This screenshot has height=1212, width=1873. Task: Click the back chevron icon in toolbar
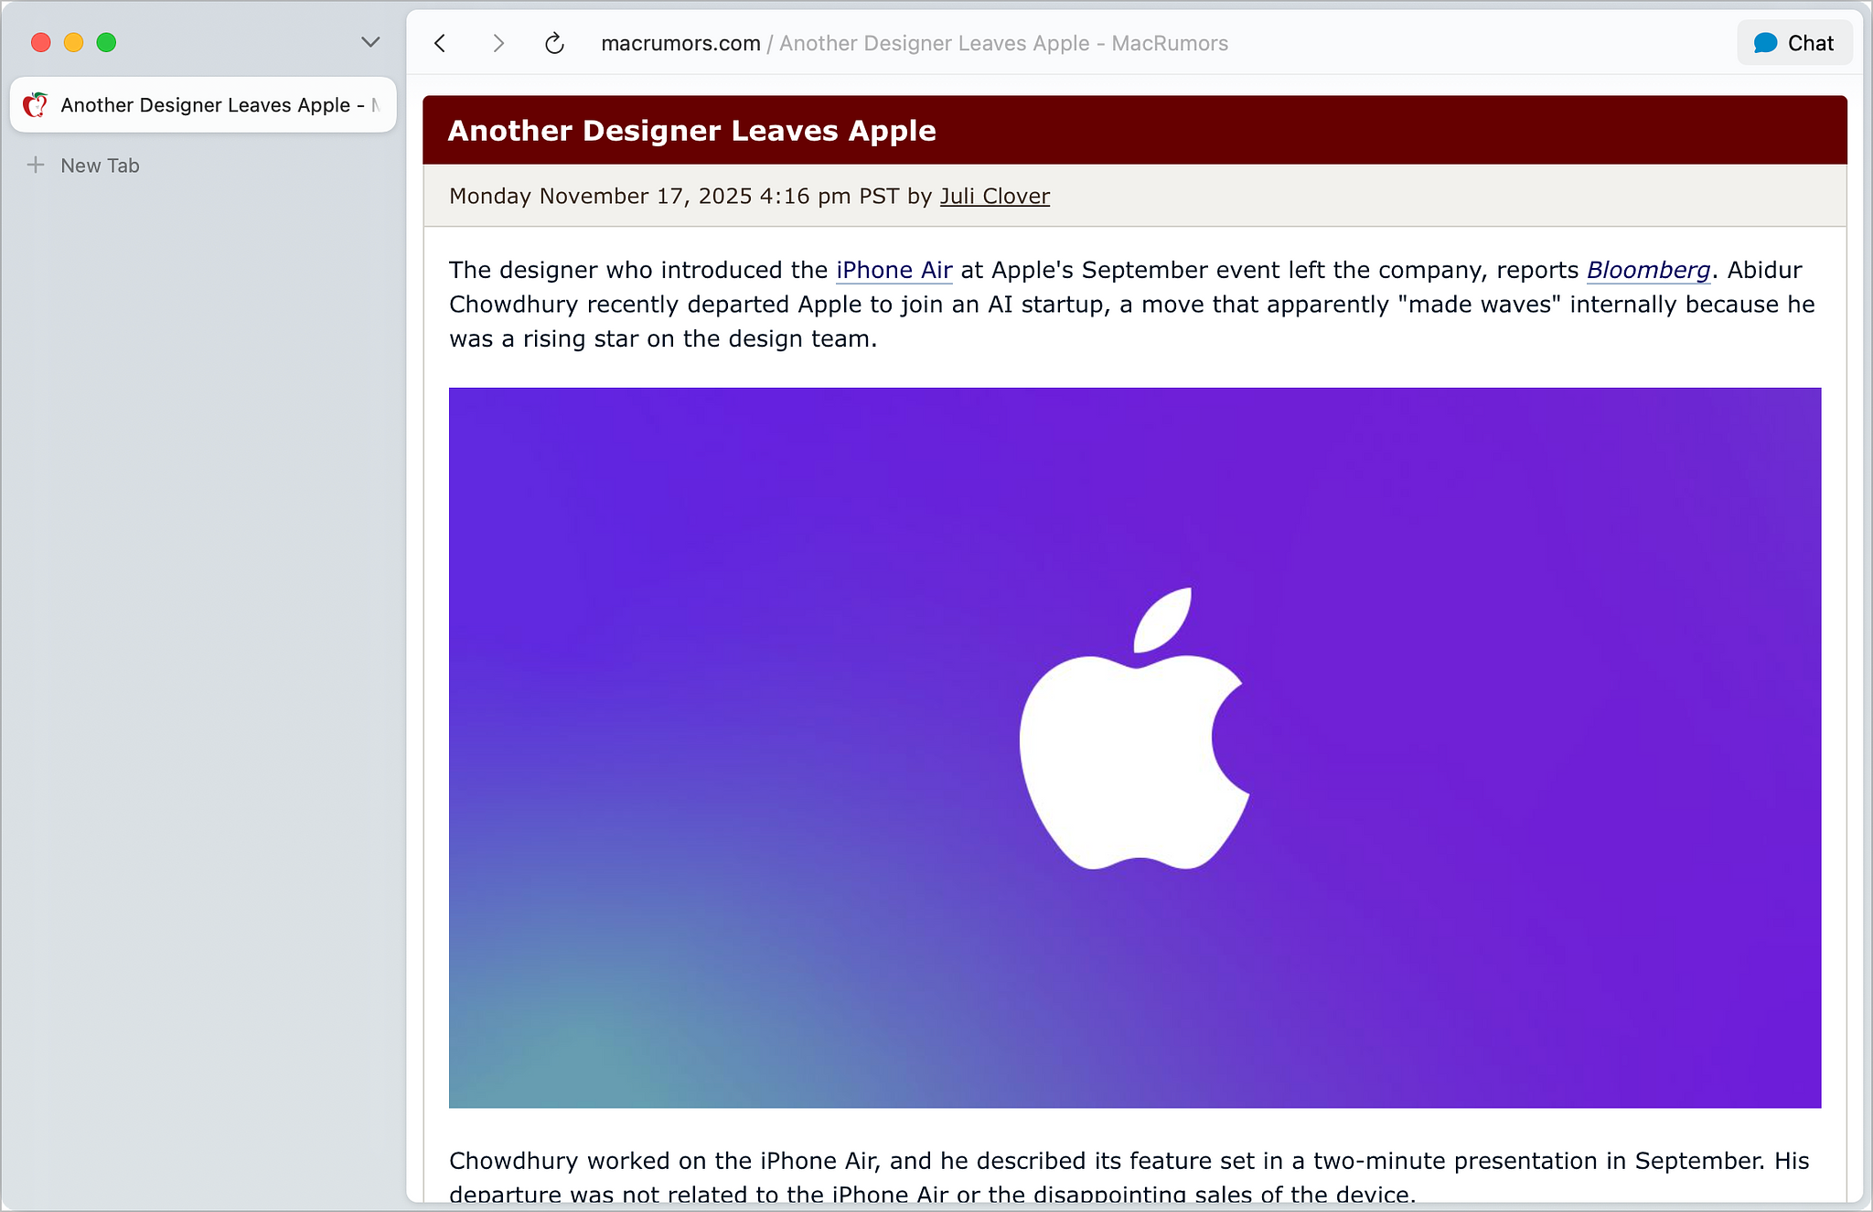coord(440,42)
